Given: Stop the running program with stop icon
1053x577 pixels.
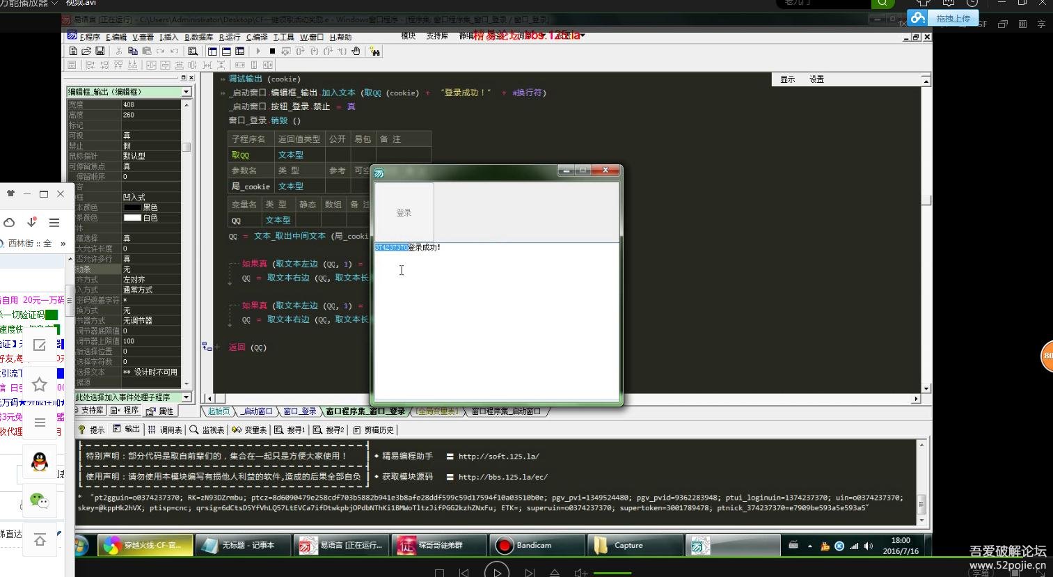Looking at the screenshot, I should 272,51.
